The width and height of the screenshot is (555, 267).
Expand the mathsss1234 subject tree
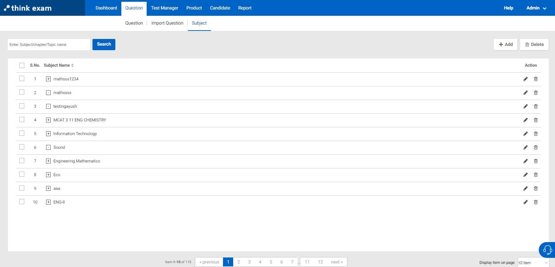pos(49,79)
